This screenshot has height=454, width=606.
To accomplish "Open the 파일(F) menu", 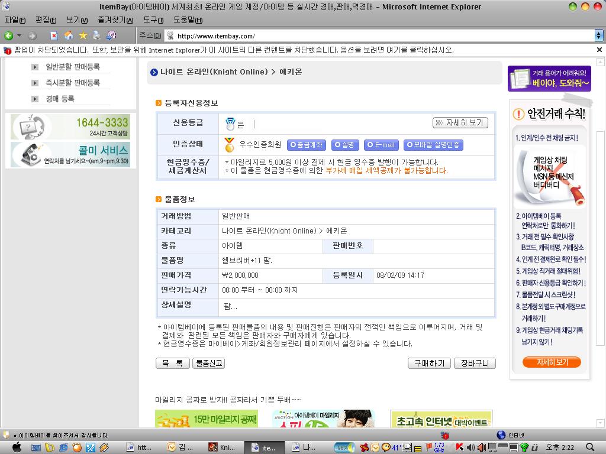I will coord(15,20).
